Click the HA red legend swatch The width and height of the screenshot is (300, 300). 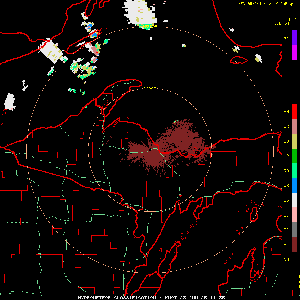coord(294,111)
